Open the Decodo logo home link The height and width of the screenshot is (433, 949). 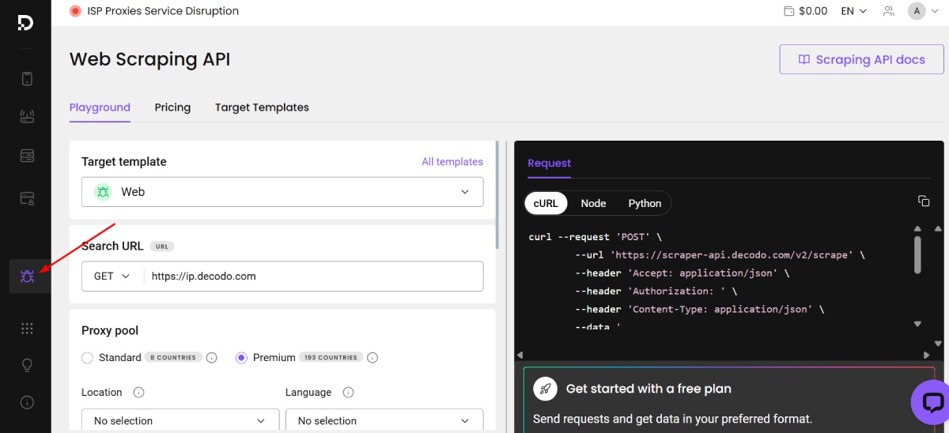point(25,22)
